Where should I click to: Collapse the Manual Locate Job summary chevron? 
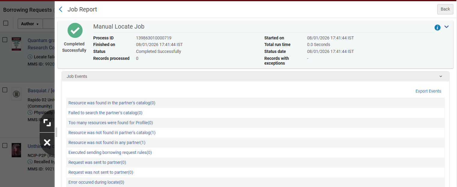tap(446, 27)
